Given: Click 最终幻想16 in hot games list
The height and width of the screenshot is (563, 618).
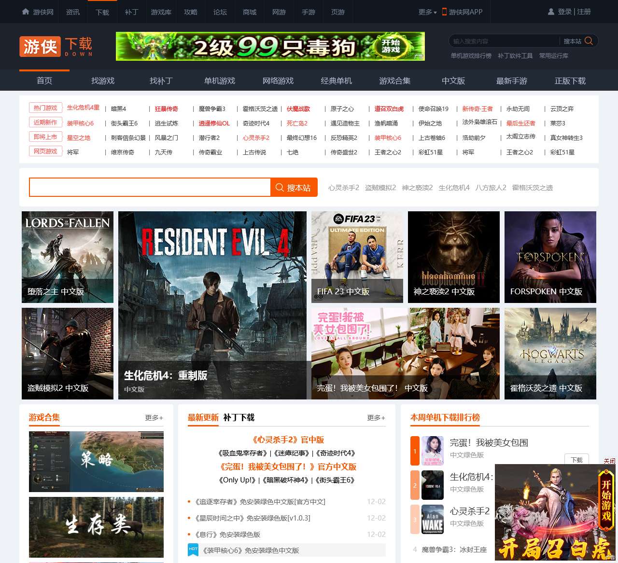Looking at the screenshot, I should click(x=302, y=138).
